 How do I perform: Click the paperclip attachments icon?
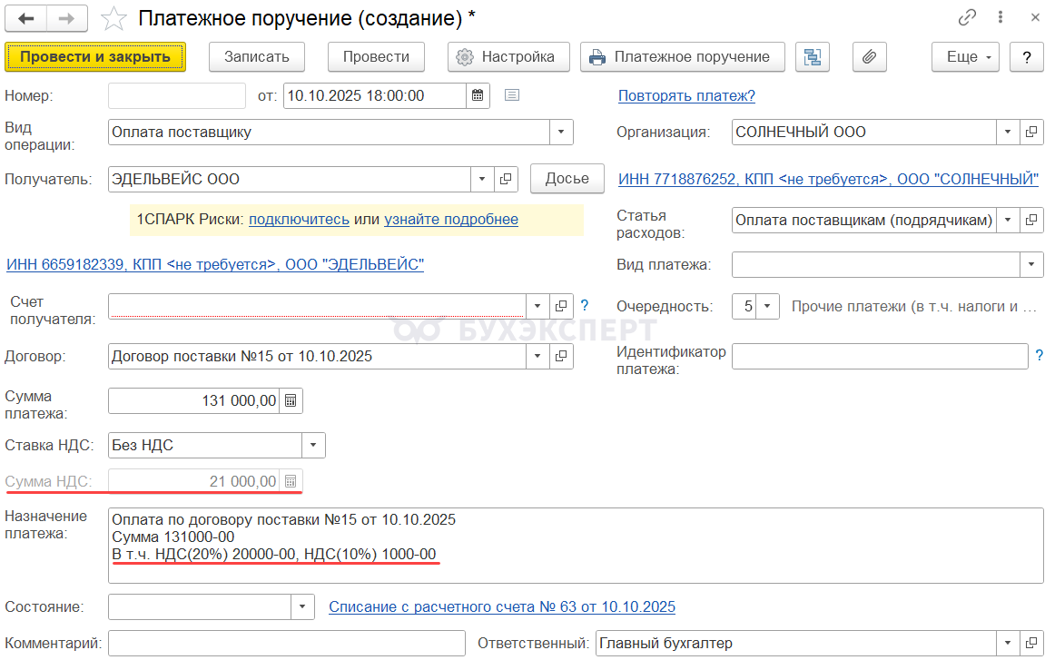coord(869,56)
